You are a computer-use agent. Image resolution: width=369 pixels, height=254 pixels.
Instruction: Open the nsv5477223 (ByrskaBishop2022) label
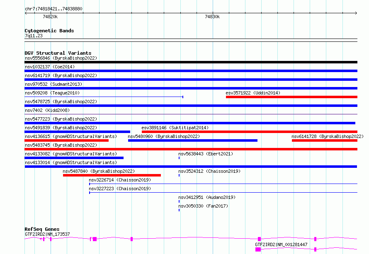61,119
